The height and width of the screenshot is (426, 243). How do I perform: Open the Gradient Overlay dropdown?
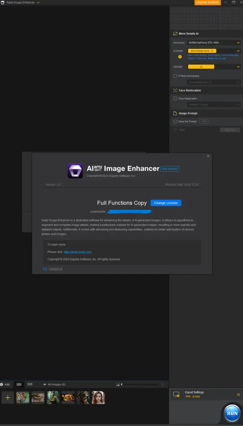(214, 105)
